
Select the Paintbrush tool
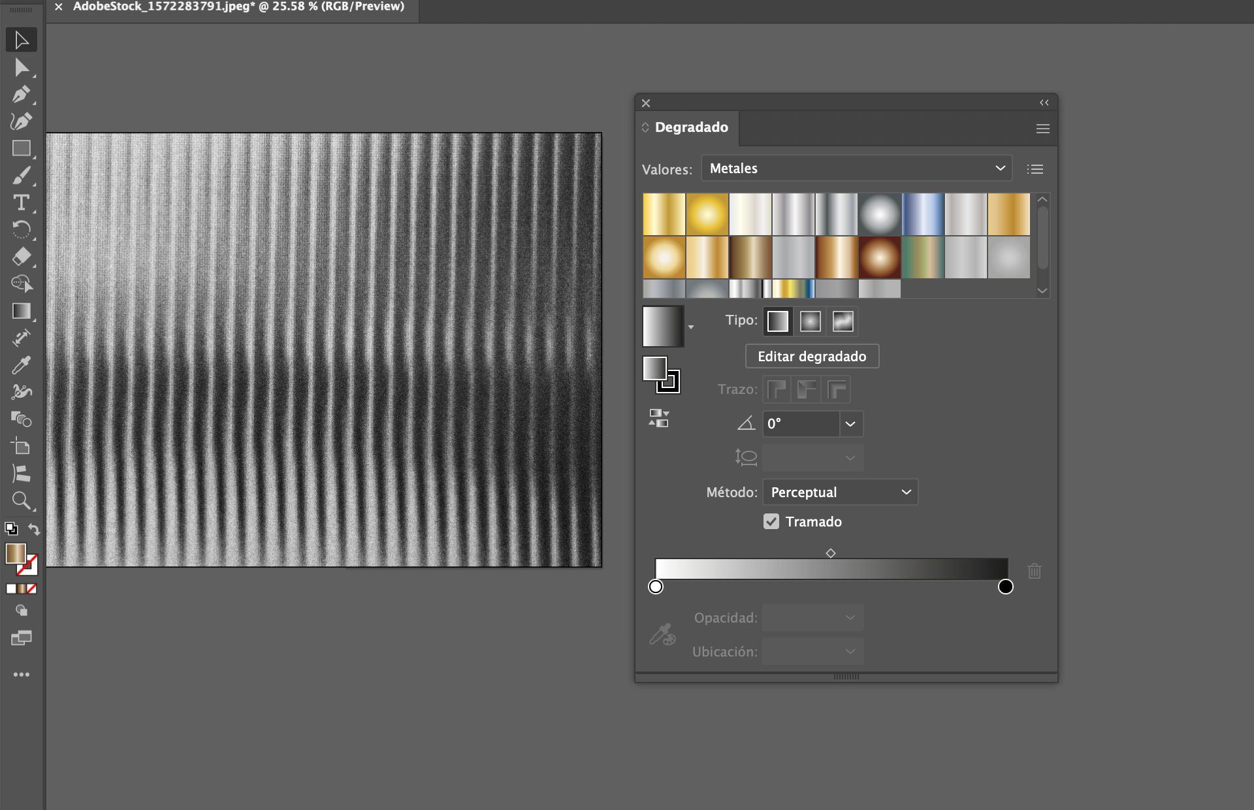tap(22, 175)
